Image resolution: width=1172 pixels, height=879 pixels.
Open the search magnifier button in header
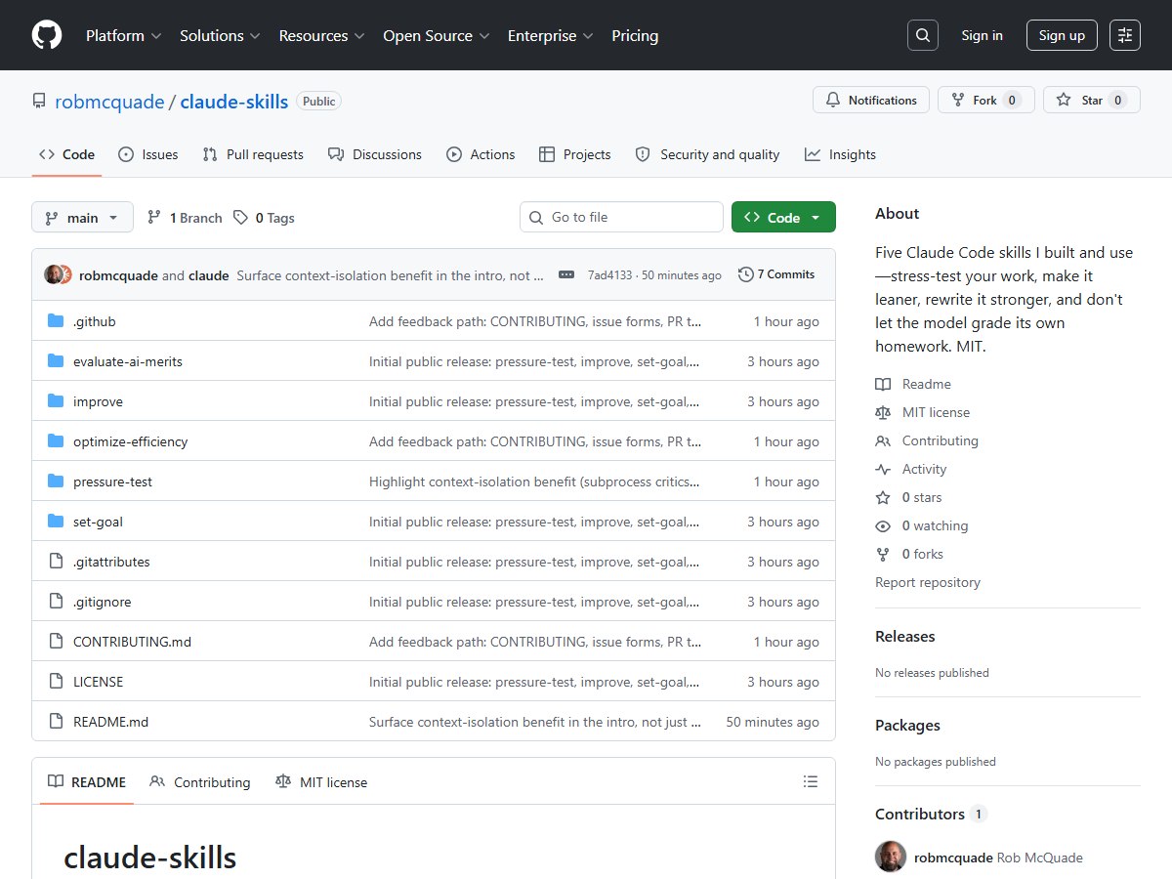[922, 35]
